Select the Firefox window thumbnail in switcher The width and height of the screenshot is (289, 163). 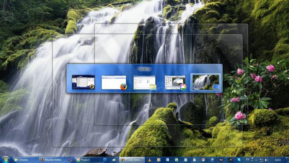[x=114, y=83]
